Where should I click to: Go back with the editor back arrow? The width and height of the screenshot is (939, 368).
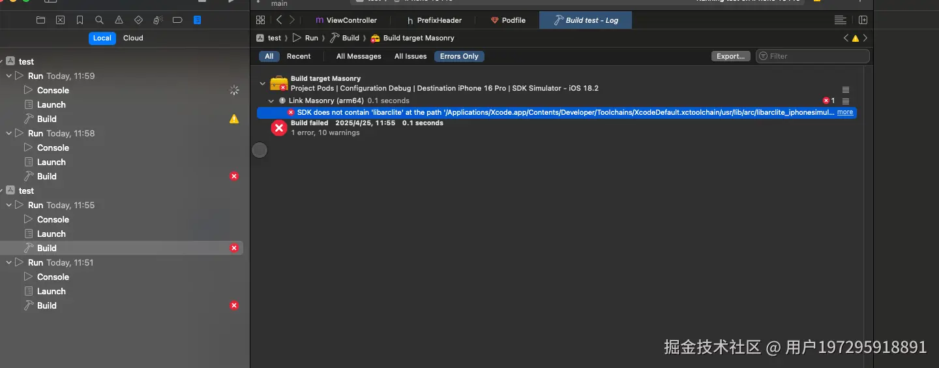[279, 20]
